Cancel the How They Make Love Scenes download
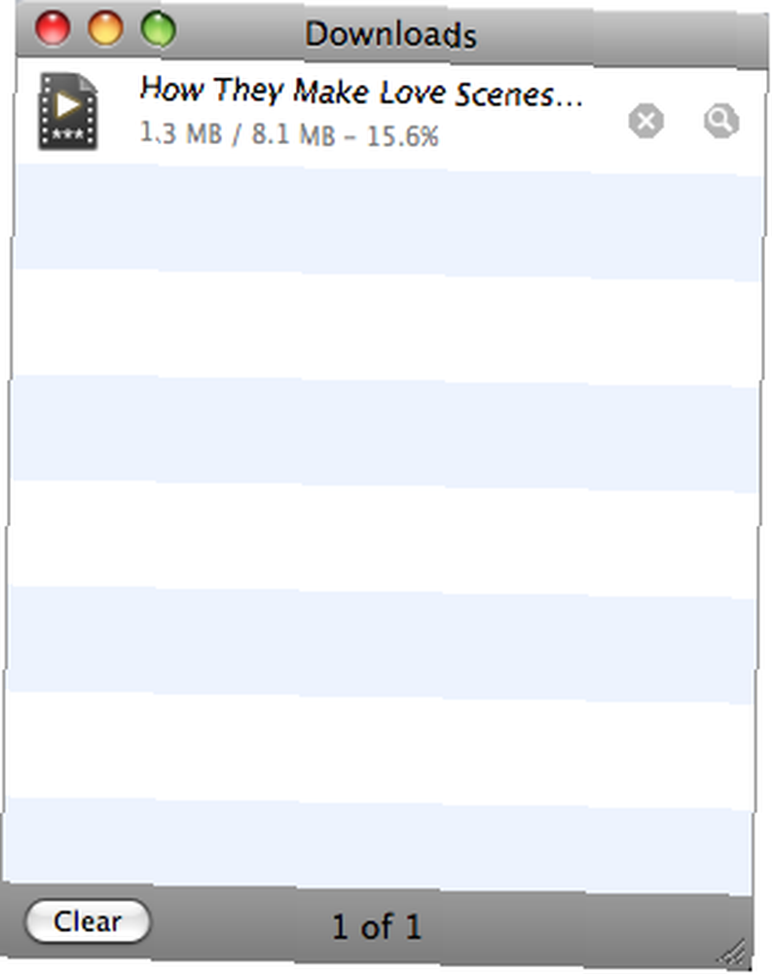The height and width of the screenshot is (974, 772). 645,121
